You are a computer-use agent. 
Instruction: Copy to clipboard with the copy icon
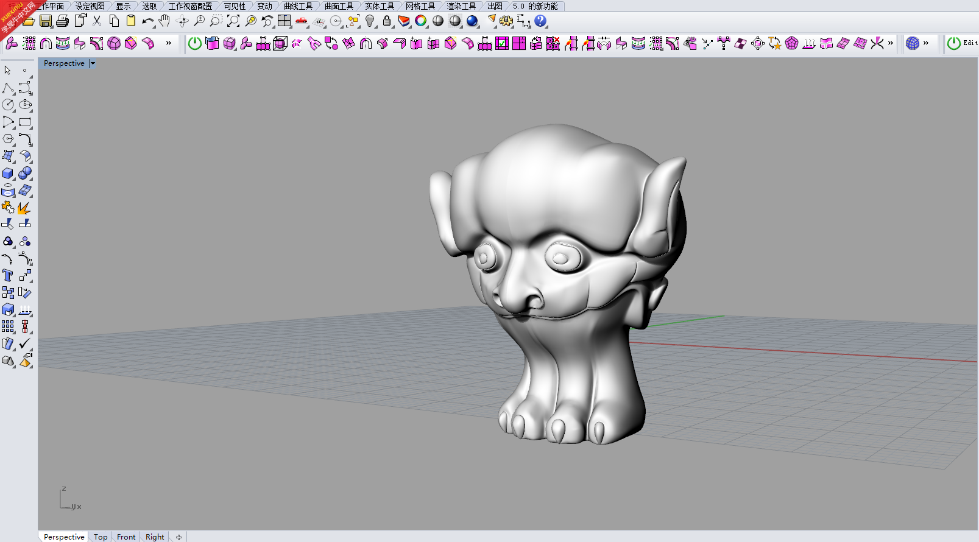click(x=114, y=21)
